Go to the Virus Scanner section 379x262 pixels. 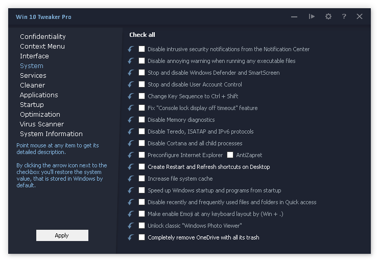[x=42, y=124]
